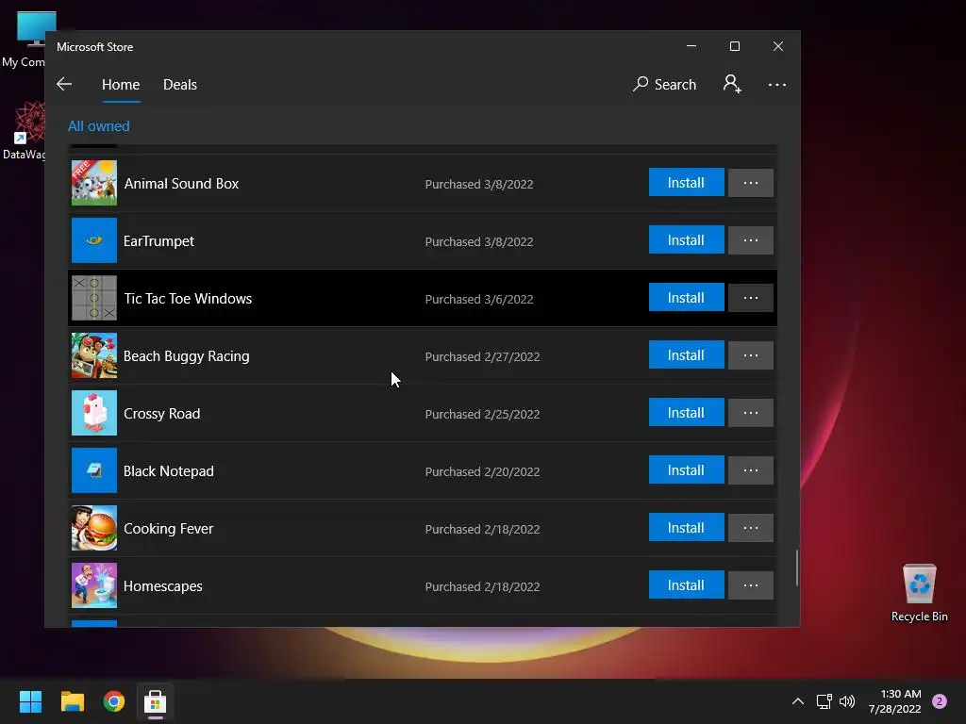The height and width of the screenshot is (724, 966).
Task: Open more options for Black Notepad
Action: 750,470
